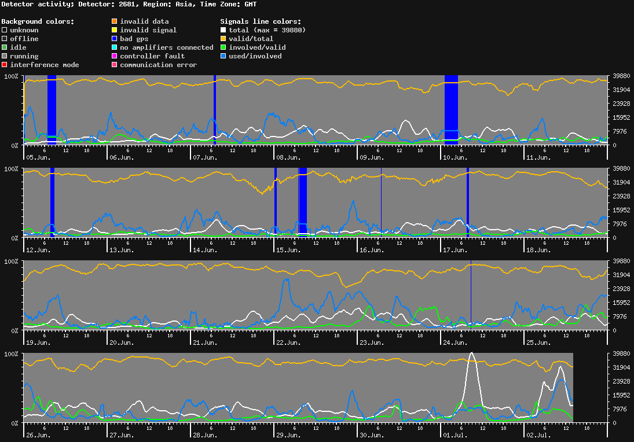Click the '15.Jun.' date label

coord(288,250)
